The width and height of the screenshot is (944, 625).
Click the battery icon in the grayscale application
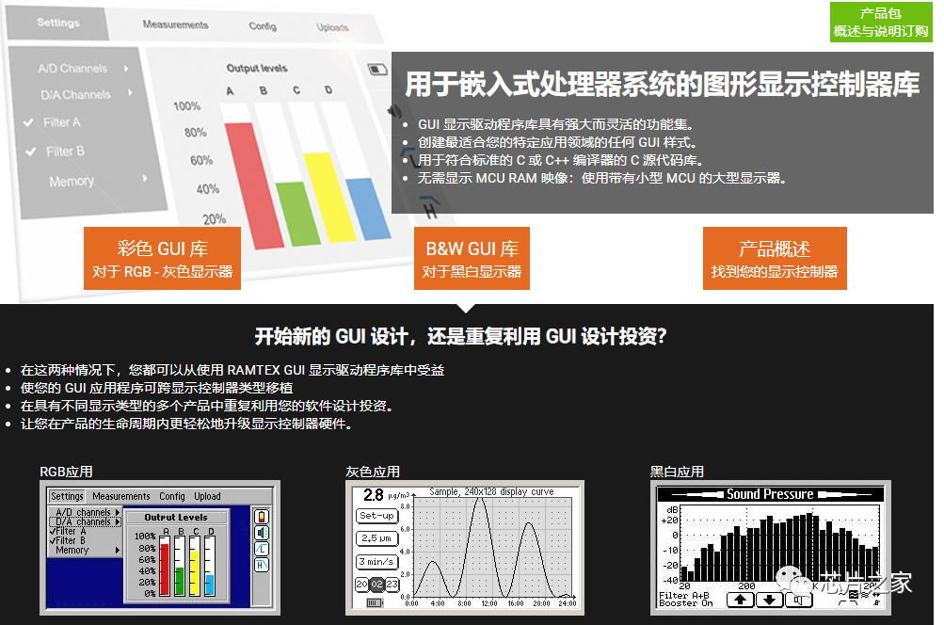click(374, 602)
